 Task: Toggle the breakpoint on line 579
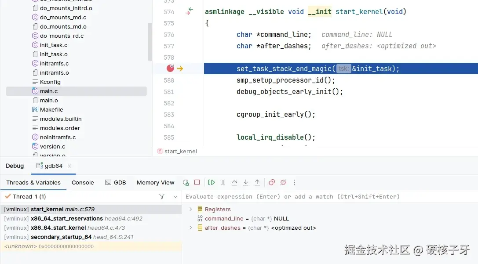171,68
